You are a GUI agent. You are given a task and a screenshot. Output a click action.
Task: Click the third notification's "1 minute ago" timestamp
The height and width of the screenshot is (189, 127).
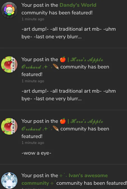click(x=33, y=143)
